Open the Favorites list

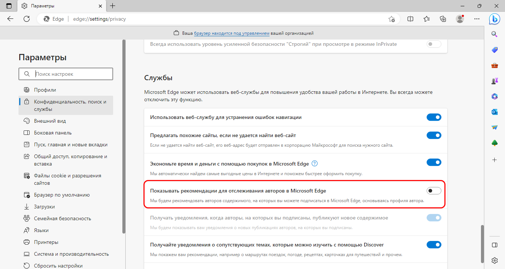click(427, 19)
